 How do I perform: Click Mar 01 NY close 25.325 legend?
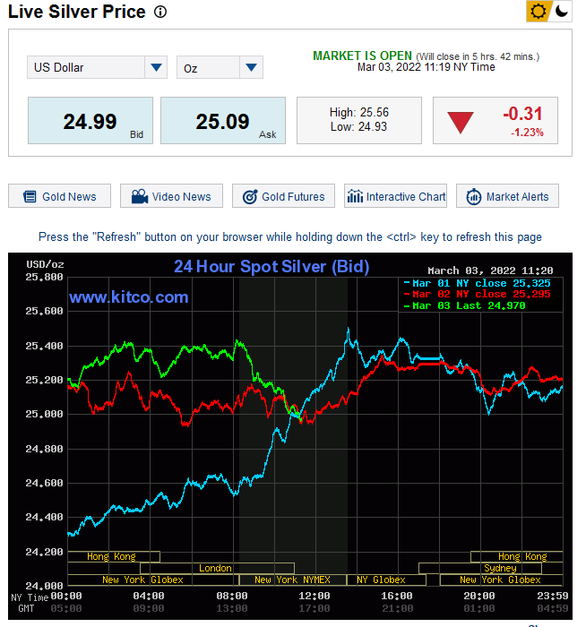point(478,283)
